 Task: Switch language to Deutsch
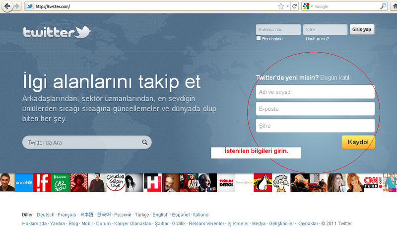[x=46, y=215]
